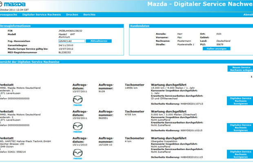253x163 pixels.
Task: Click order number 167239-10
Action: click(105, 145)
